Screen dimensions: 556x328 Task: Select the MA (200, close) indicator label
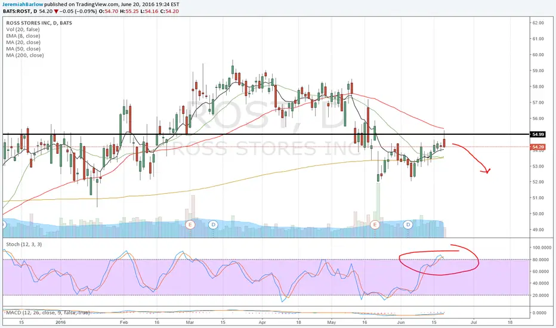[x=25, y=55]
